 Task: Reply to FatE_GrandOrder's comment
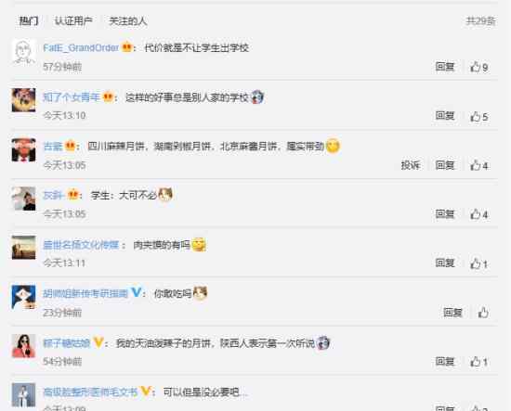[445, 67]
